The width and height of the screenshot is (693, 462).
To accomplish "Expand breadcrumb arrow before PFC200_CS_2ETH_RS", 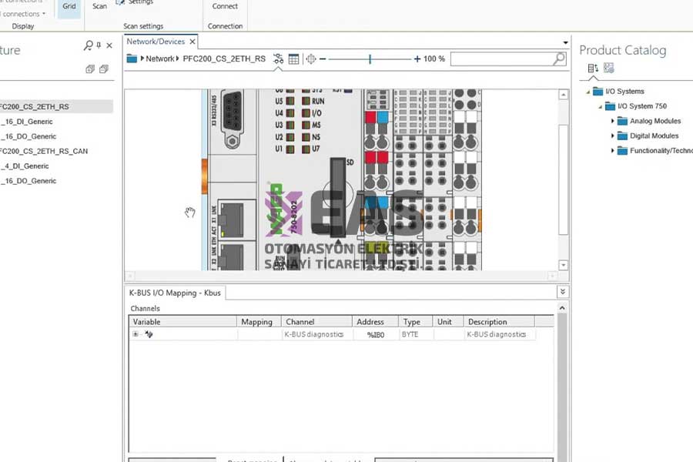I will pyautogui.click(x=178, y=59).
